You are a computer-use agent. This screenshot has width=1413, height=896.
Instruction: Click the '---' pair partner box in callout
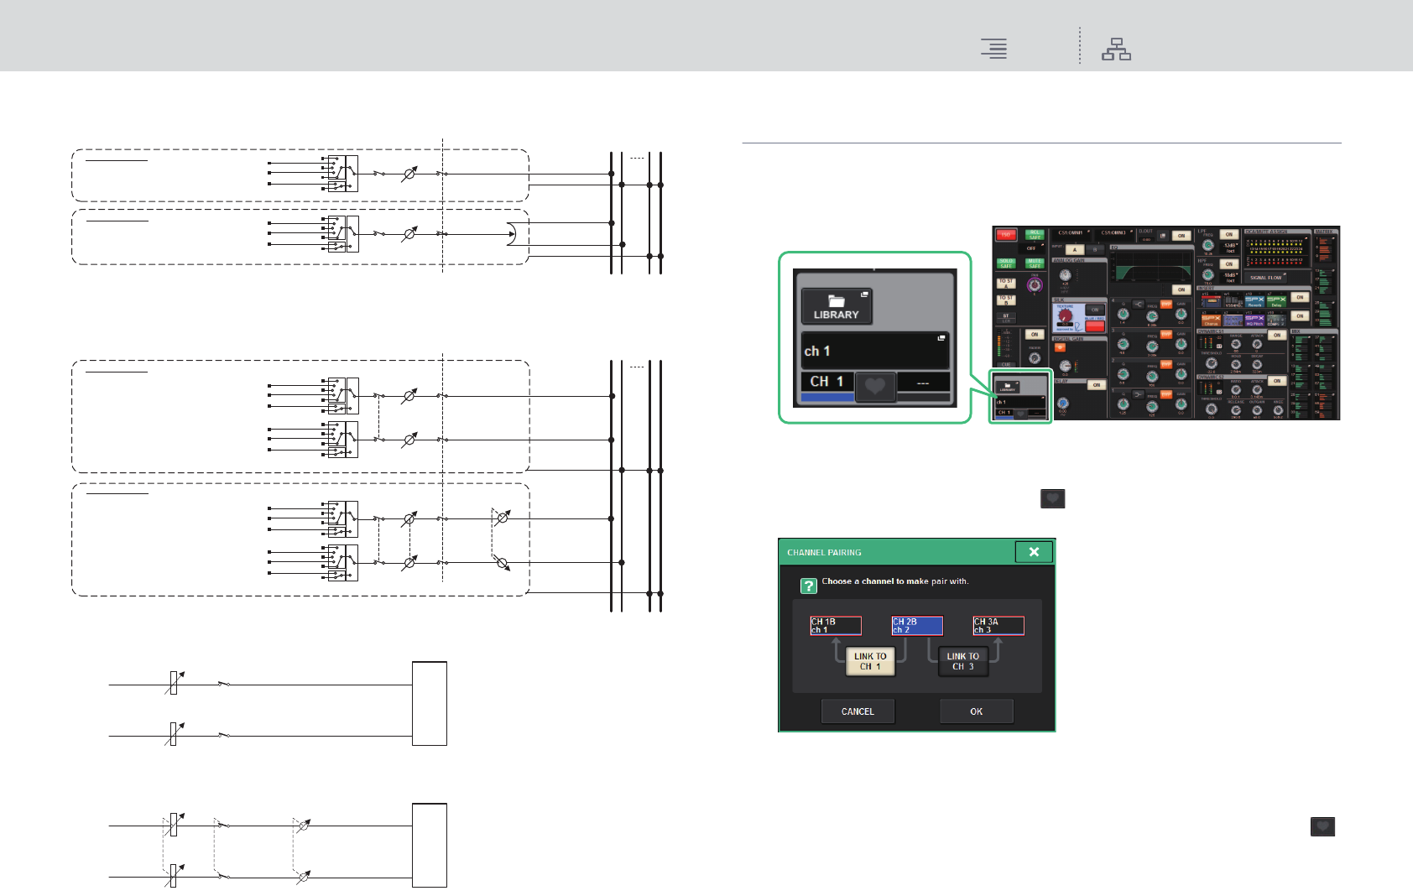923,382
